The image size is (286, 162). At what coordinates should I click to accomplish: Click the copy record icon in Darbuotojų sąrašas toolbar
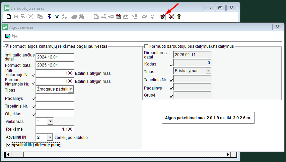coord(40,17)
